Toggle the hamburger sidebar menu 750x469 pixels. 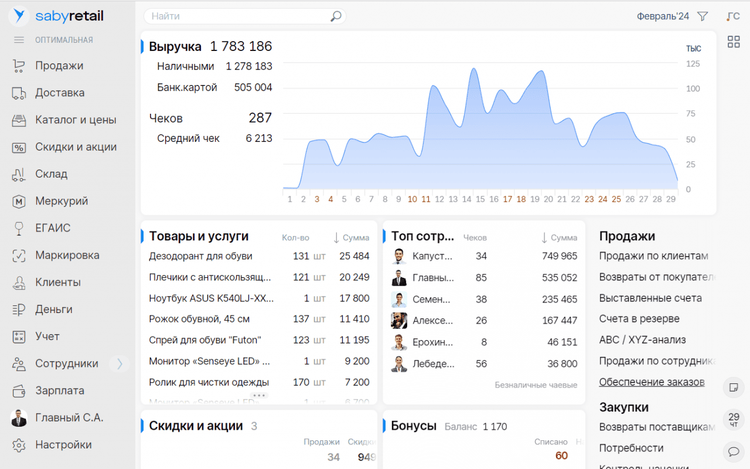[x=19, y=40]
